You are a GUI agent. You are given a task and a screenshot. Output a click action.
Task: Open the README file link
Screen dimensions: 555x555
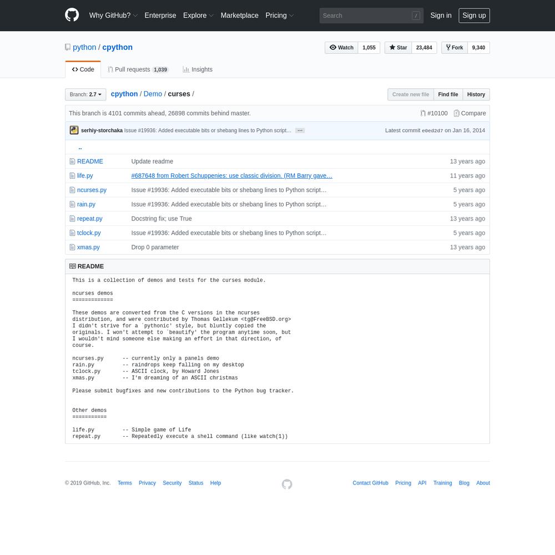90,162
